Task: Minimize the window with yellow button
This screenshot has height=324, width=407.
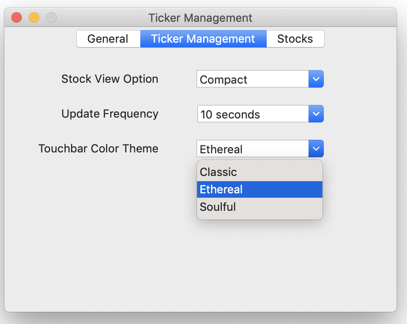Action: (x=34, y=18)
